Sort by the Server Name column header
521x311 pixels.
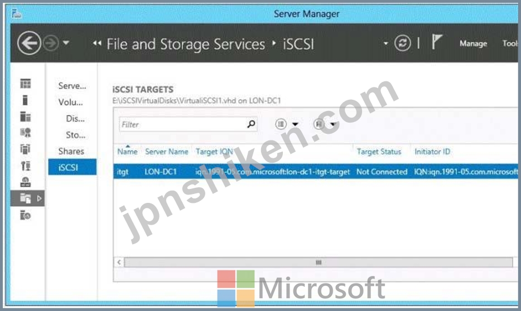166,152
